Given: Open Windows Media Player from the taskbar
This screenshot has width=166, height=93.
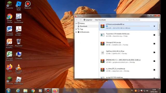Looking at the screenshot, I should click(x=40, y=91).
